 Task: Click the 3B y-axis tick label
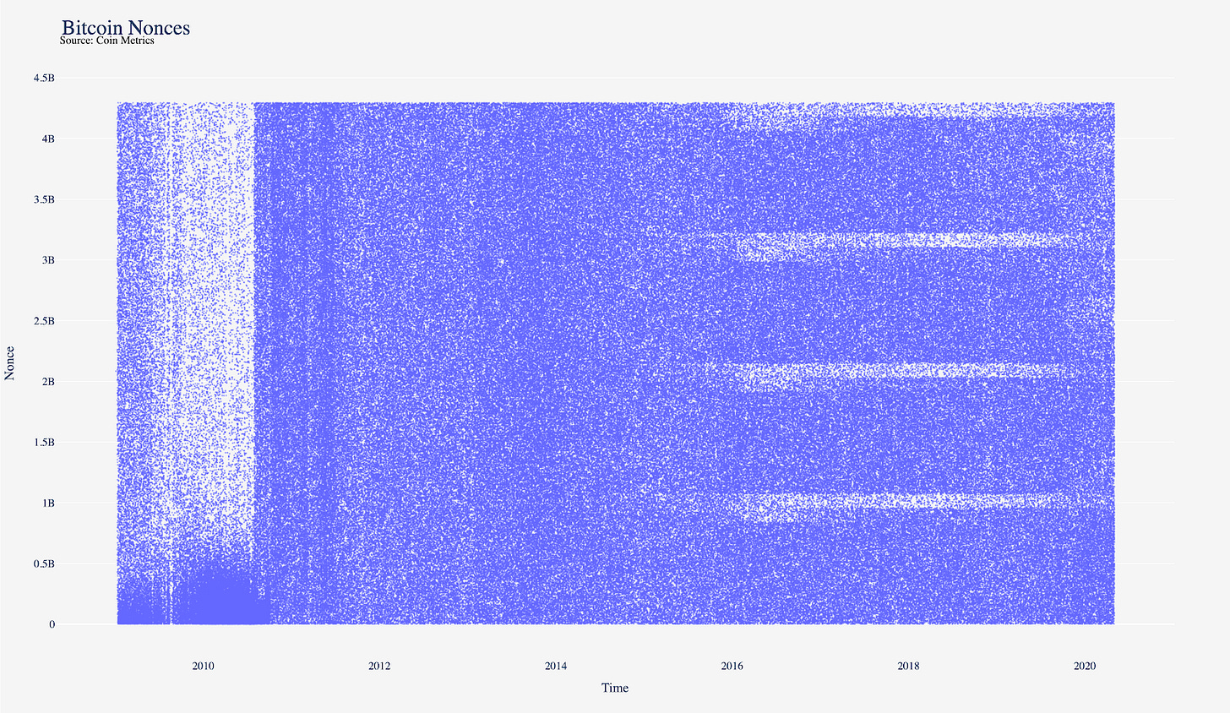coord(47,260)
